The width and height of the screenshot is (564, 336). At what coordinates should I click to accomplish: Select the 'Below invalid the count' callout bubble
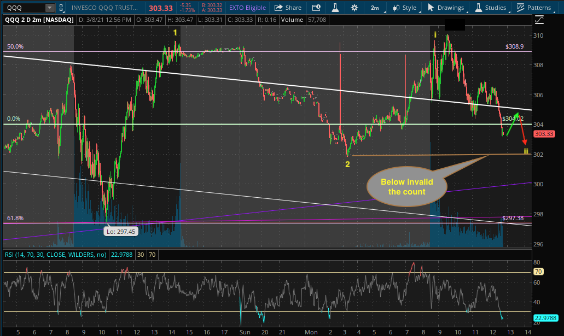406,187
